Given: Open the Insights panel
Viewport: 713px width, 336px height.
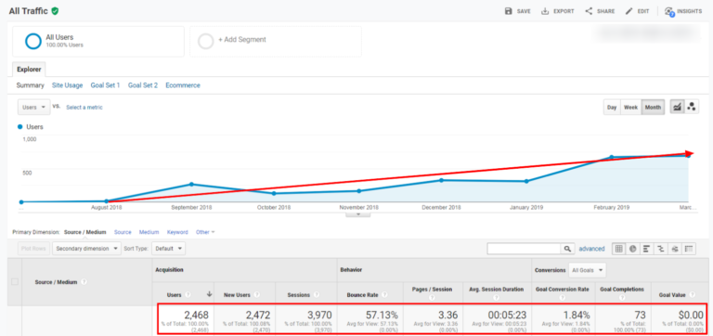Looking at the screenshot, I should [683, 11].
